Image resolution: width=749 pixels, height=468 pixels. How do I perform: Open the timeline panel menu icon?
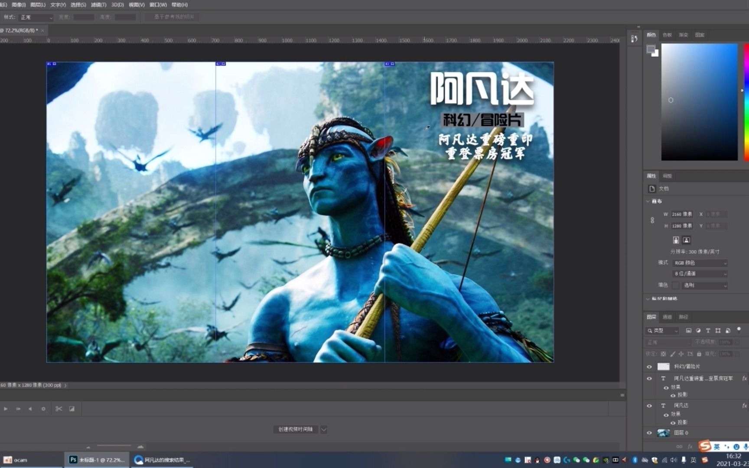pyautogui.click(x=622, y=395)
